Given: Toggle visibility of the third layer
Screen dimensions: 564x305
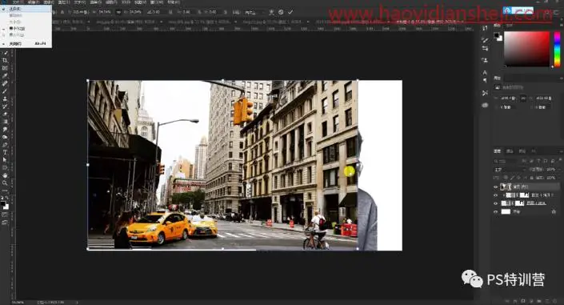Looking at the screenshot, I should [x=496, y=203].
